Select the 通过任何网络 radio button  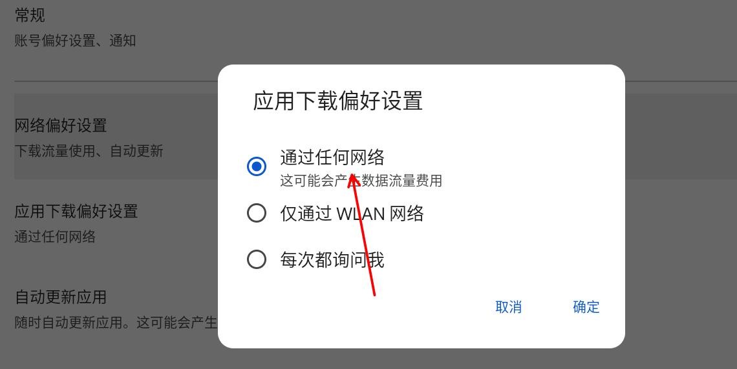coord(257,166)
